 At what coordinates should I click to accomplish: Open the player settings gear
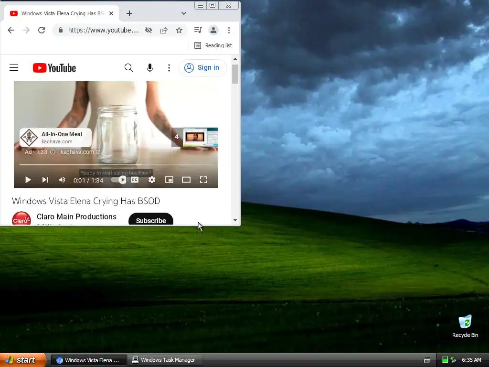click(152, 180)
